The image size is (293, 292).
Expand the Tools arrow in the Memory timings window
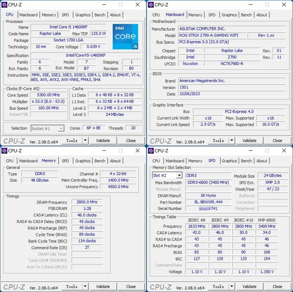click(85, 287)
